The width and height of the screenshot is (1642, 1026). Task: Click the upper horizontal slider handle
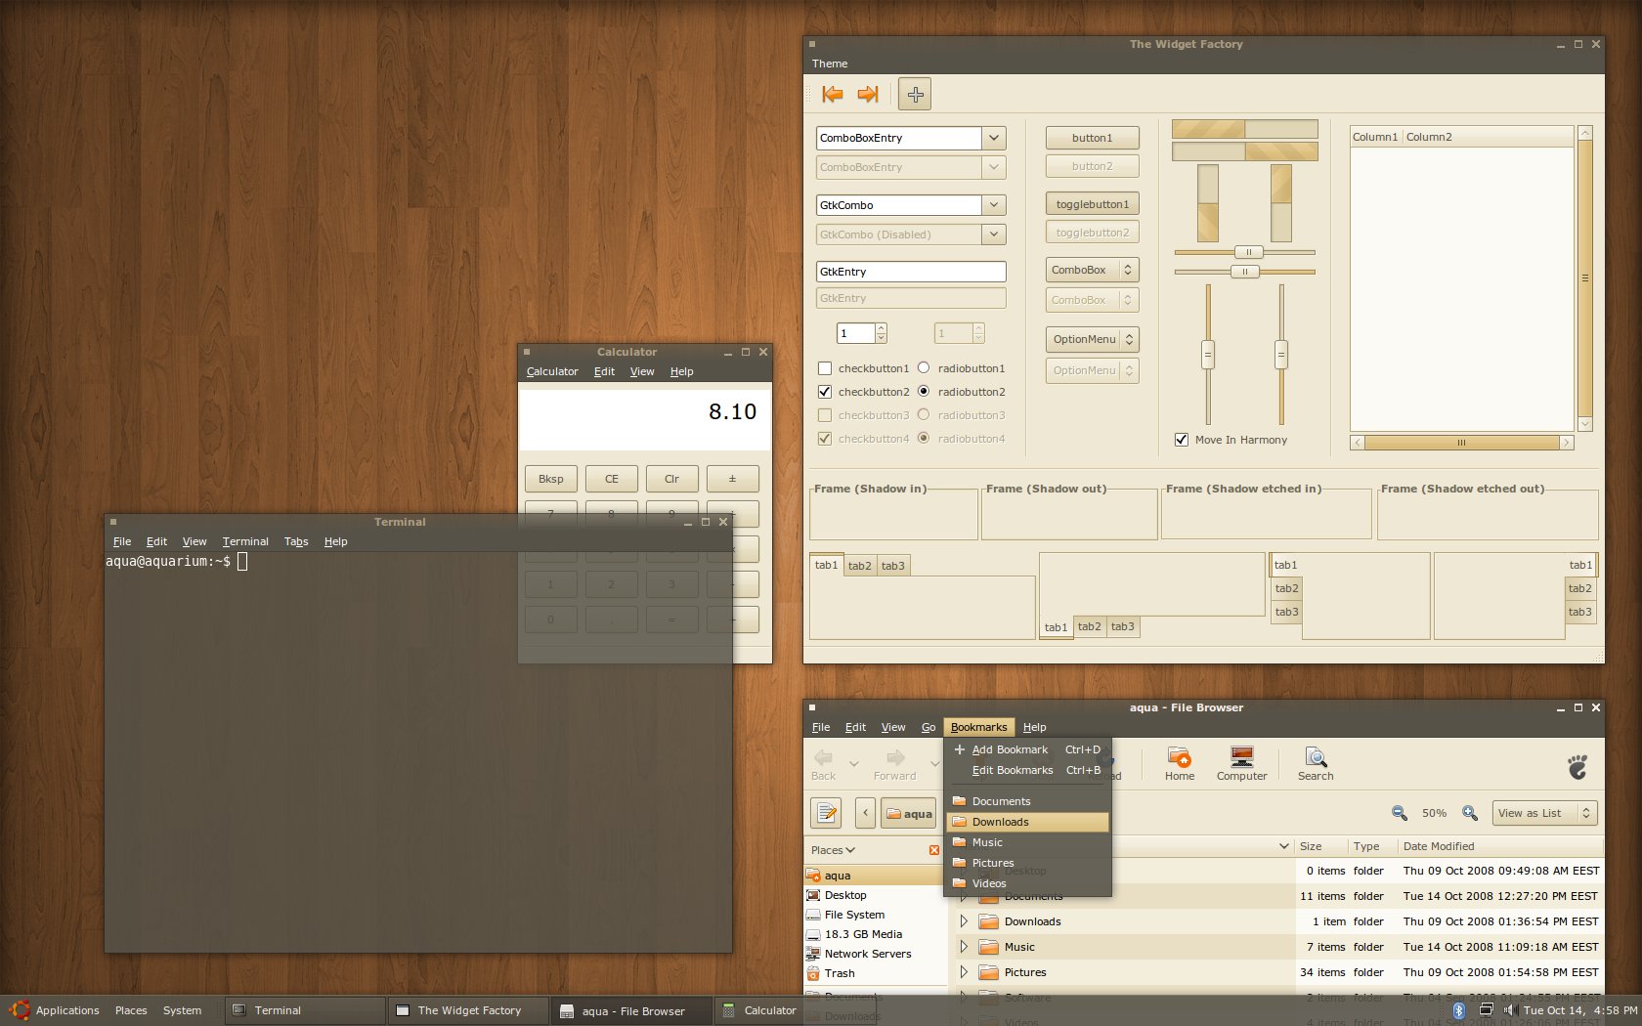point(1248,251)
